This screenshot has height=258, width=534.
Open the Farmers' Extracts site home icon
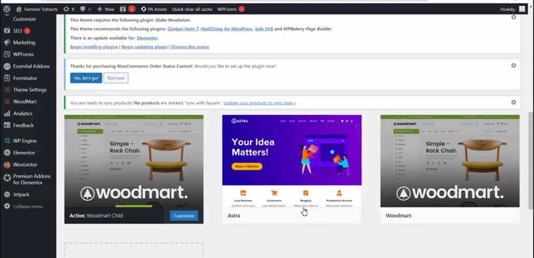point(18,9)
